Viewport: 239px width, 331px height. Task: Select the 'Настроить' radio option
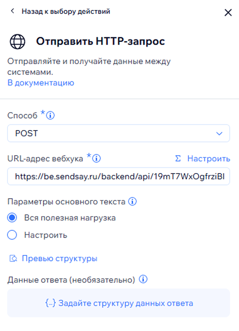click(x=12, y=235)
